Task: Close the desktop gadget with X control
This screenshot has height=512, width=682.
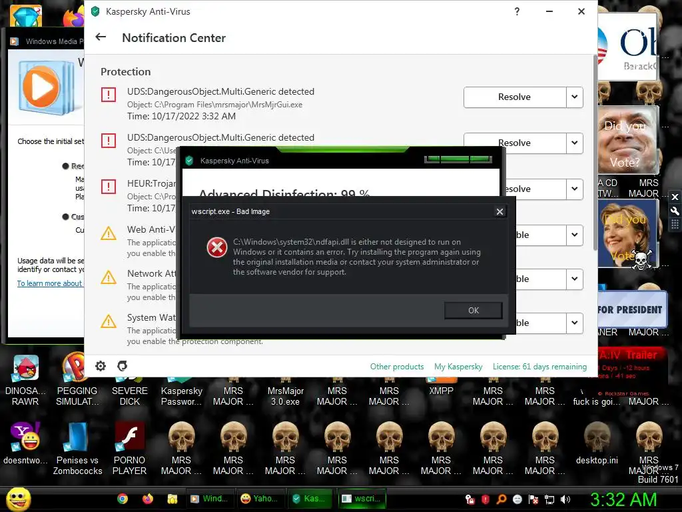Action: (x=675, y=197)
